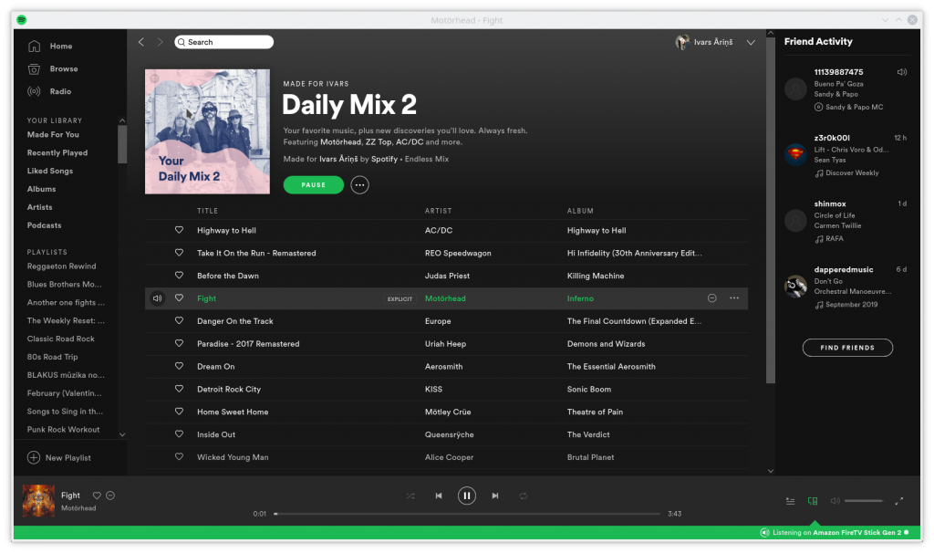
Task: Click the heart beside Wicked Young Man
Action: click(x=179, y=456)
